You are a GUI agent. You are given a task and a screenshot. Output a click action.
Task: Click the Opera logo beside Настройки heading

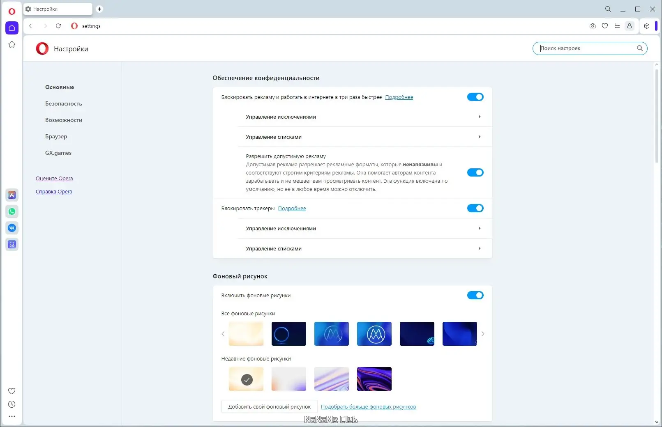point(42,48)
